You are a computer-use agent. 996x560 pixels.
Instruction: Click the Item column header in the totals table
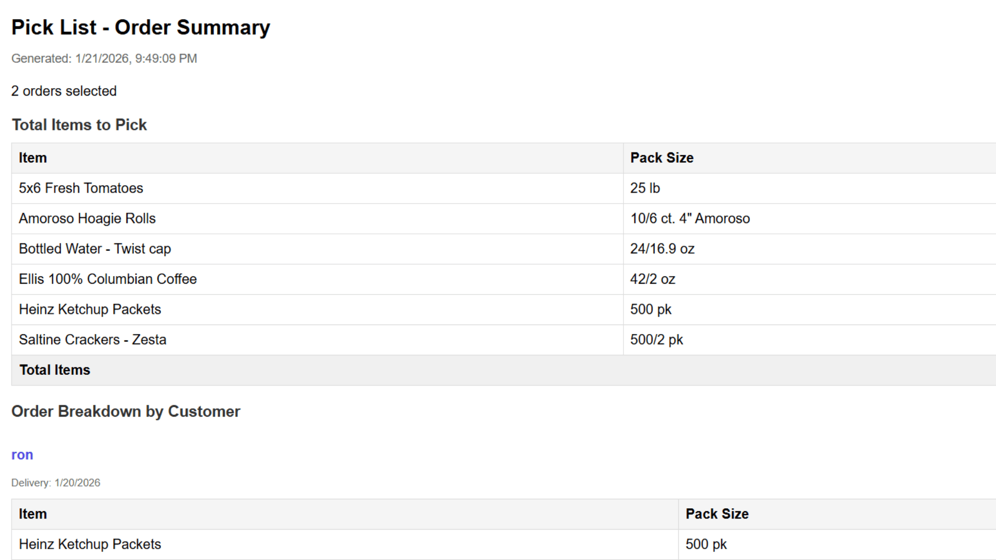tap(33, 158)
